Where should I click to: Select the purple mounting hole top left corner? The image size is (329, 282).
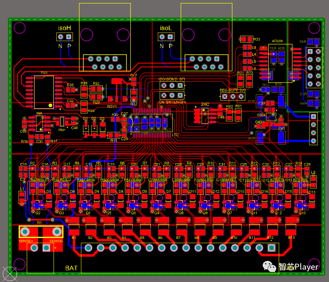pos(20,27)
